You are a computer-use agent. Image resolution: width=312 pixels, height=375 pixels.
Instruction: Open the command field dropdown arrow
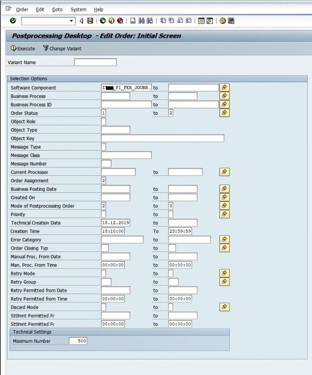pyautogui.click(x=71, y=21)
